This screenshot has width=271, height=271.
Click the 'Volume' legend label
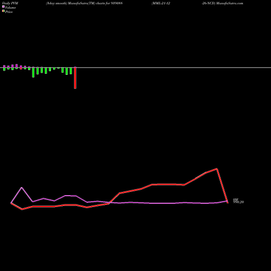[10, 8]
